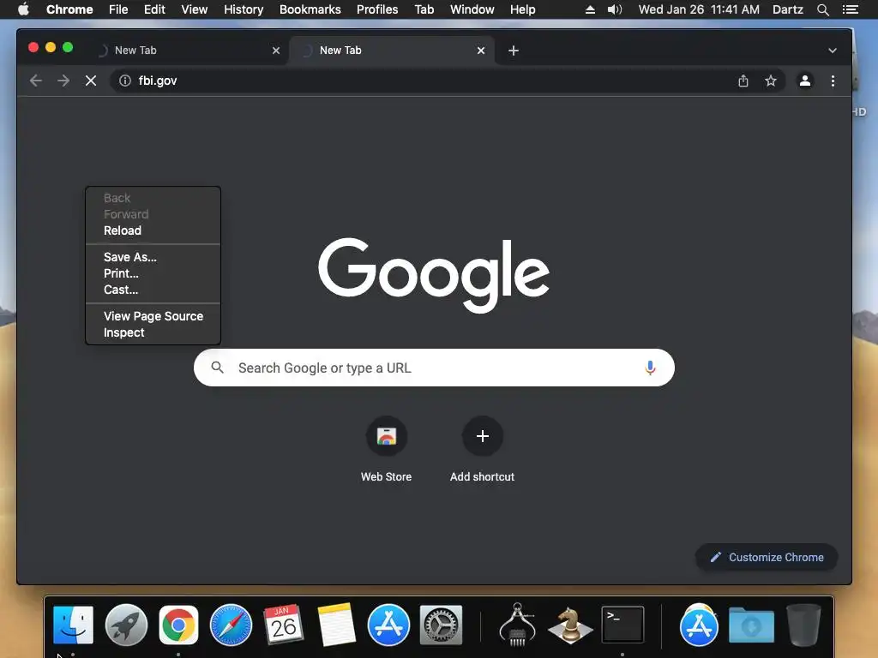
Task: Share this page from the address bar
Action: point(743,81)
